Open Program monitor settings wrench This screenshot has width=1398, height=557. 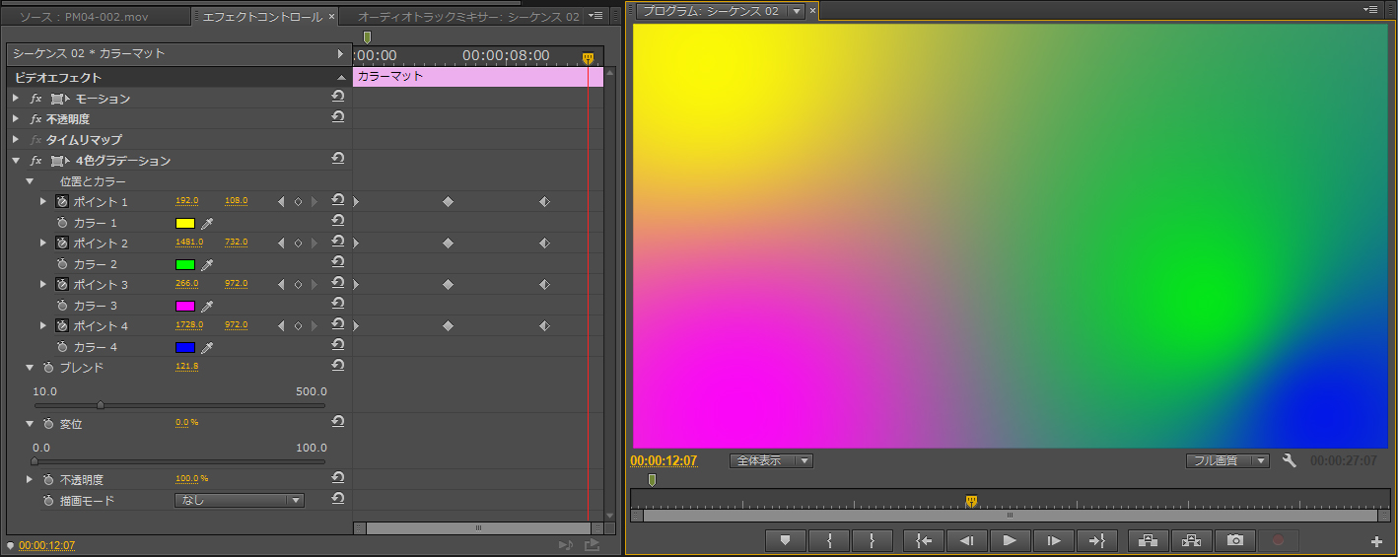(x=1289, y=460)
